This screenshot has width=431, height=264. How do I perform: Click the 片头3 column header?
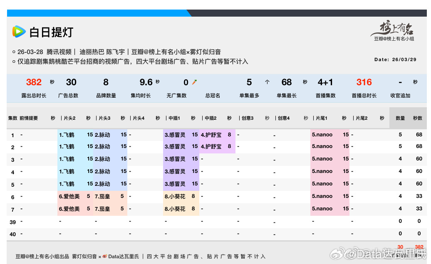104,118
